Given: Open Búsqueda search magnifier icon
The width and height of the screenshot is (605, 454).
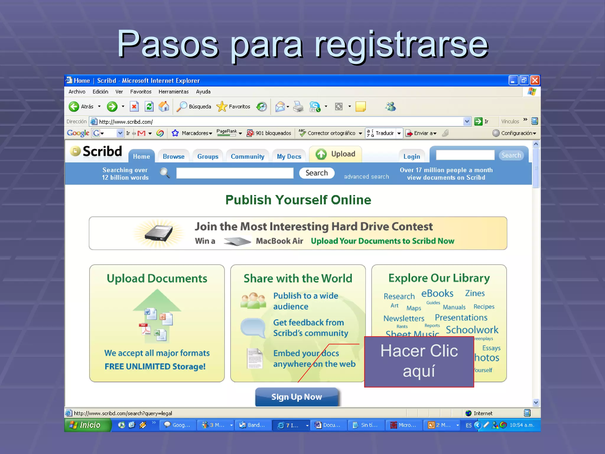Looking at the screenshot, I should (181, 106).
